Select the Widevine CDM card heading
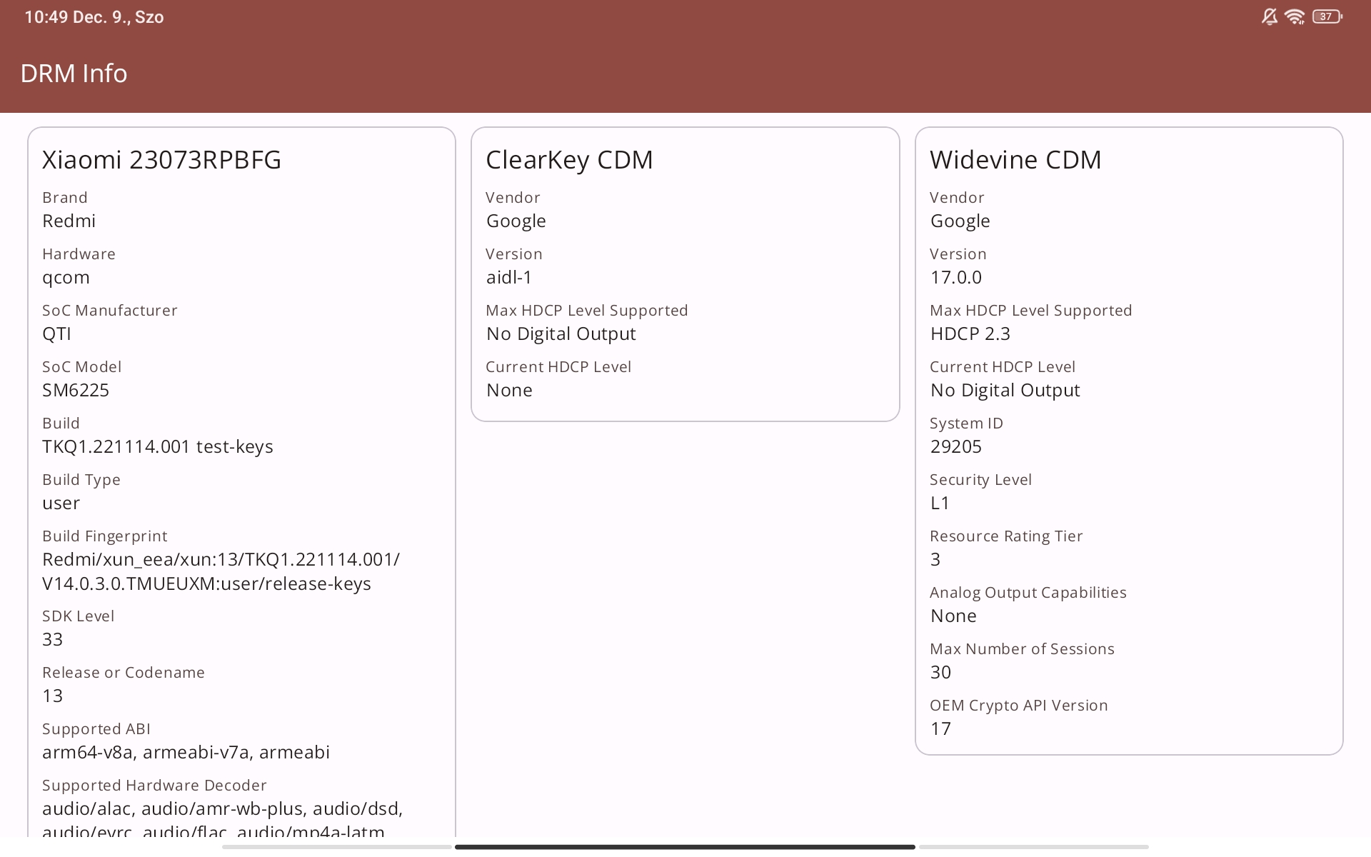Image resolution: width=1371 pixels, height=857 pixels. [x=1015, y=159]
